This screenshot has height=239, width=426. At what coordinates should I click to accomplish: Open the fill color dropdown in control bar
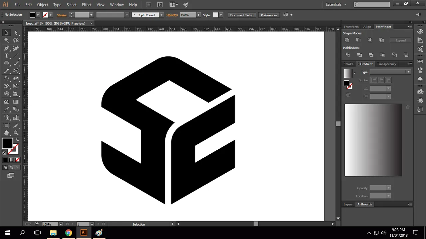pyautogui.click(x=38, y=15)
